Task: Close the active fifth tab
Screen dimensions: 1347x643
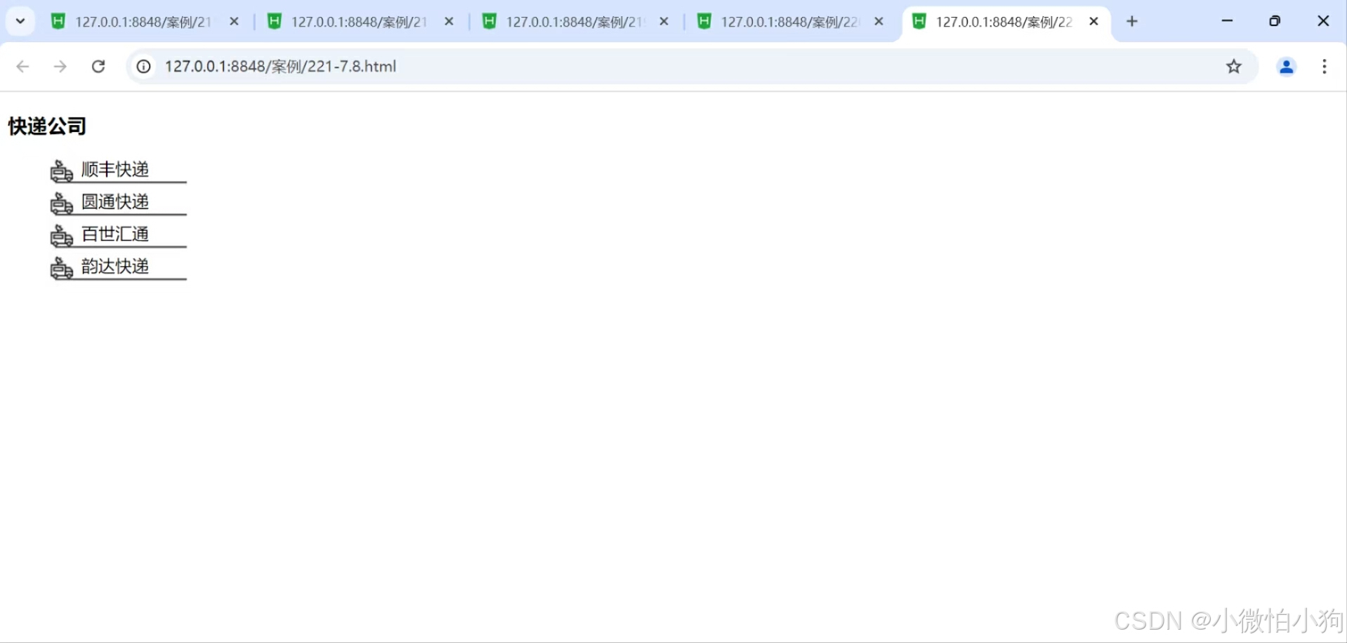Action: pyautogui.click(x=1094, y=22)
